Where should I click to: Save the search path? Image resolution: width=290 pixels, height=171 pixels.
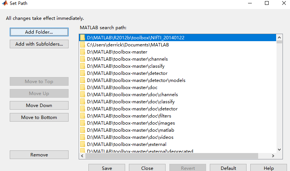(x=107, y=168)
